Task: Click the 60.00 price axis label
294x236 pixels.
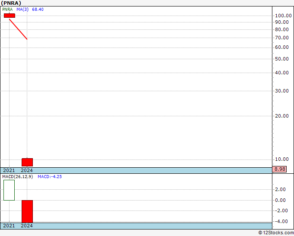Action: click(281, 47)
